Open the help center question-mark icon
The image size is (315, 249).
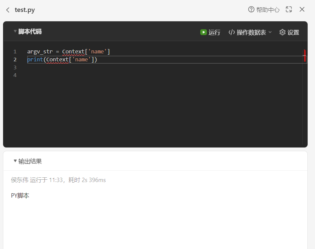[251, 9]
